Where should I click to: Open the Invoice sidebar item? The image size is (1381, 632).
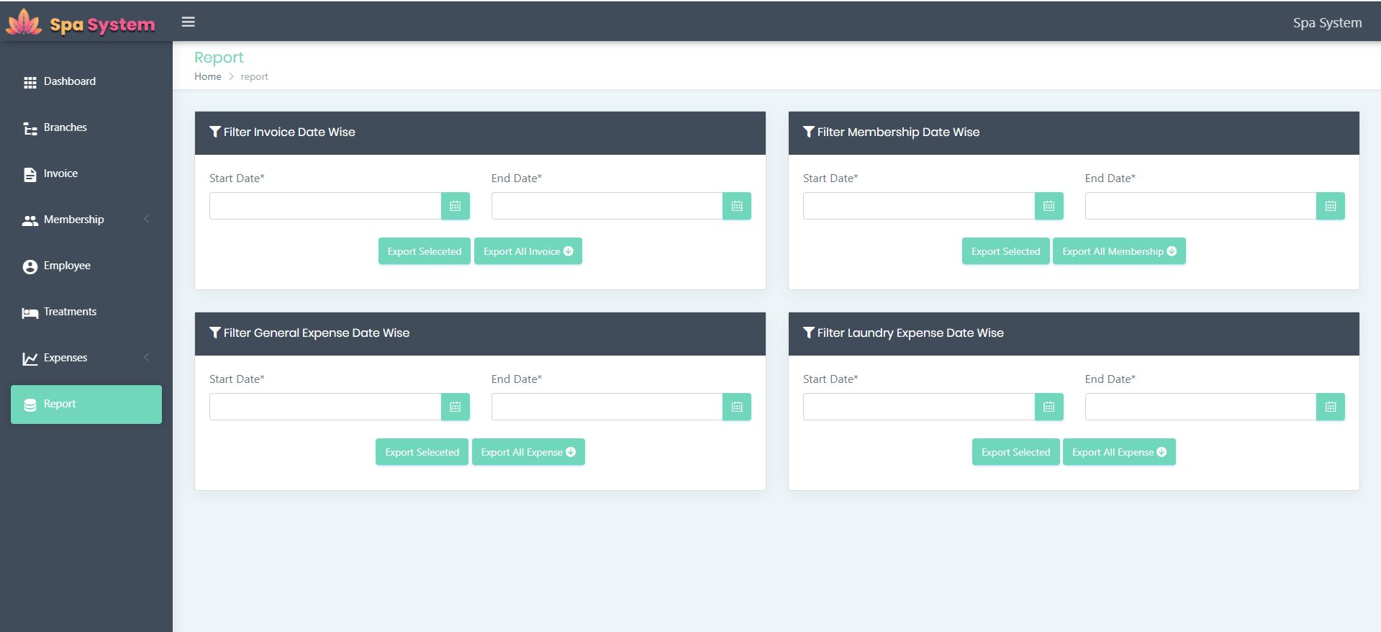pos(86,173)
